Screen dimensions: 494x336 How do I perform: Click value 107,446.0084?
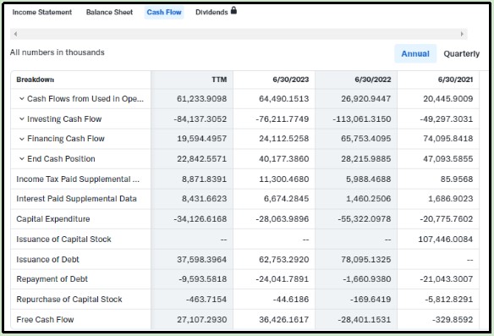point(446,240)
